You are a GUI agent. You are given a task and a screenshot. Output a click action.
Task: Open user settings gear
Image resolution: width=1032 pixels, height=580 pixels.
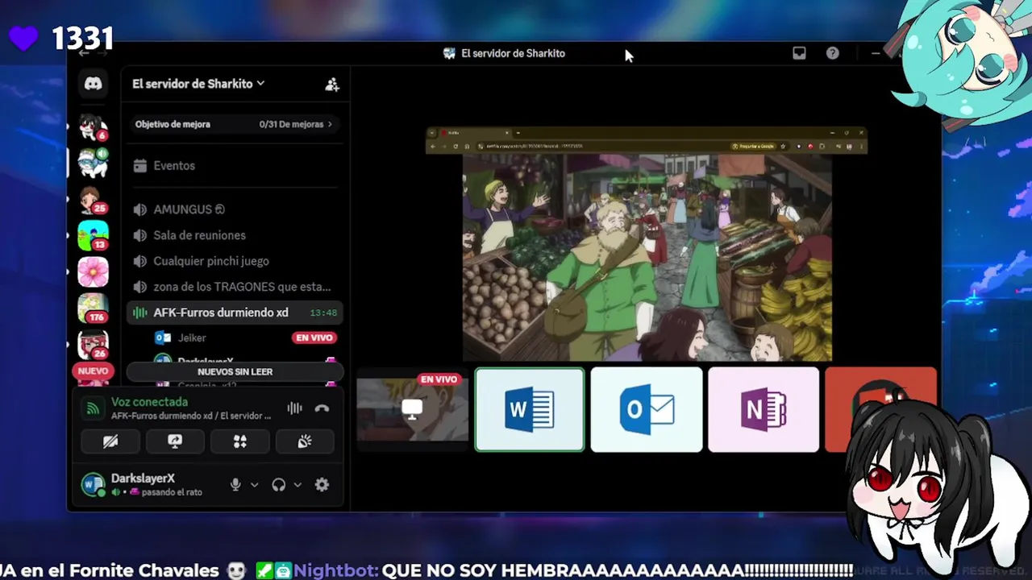tap(322, 484)
